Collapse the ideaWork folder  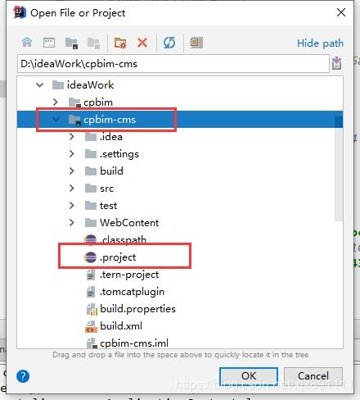(x=40, y=85)
